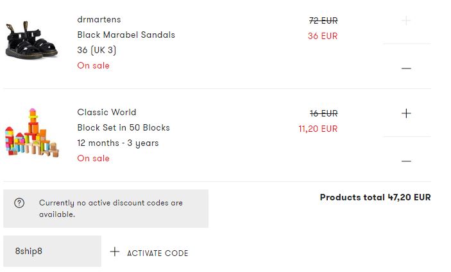Click the Products total 47,20 EUR text
Screen dimensions: 451x272
coord(375,197)
